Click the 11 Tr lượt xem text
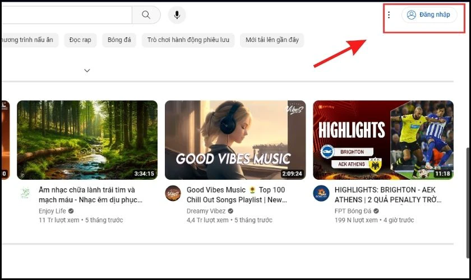This screenshot has width=471, height=280. pos(59,220)
